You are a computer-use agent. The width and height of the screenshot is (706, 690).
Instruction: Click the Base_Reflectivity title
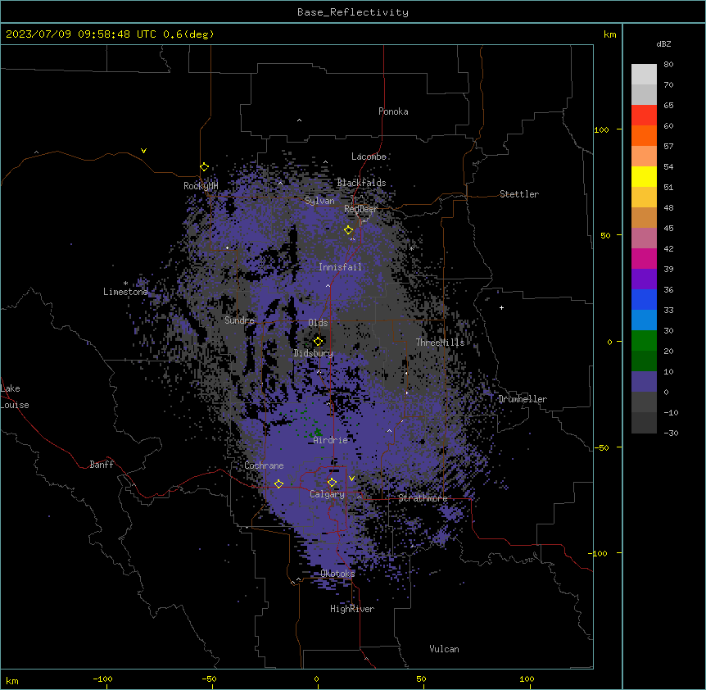coord(353,12)
